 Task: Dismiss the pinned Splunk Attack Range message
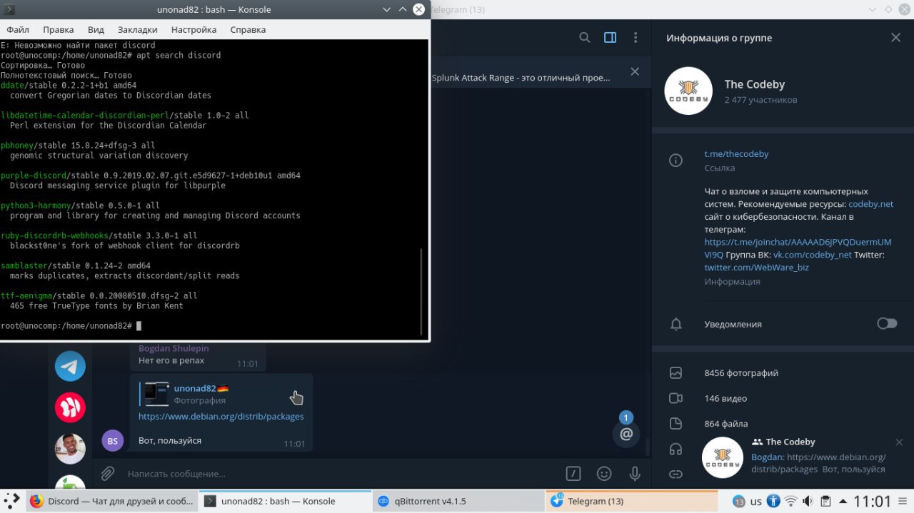click(x=634, y=71)
